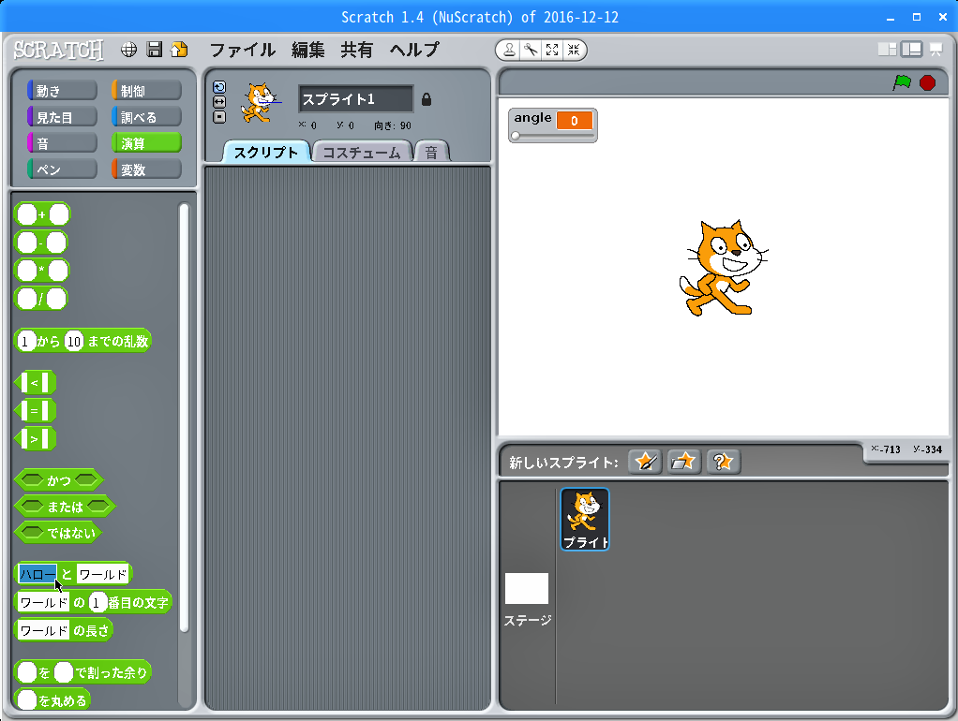Select 'don't rotate' rotation style
Image resolution: width=958 pixels, height=721 pixels.
click(219, 117)
